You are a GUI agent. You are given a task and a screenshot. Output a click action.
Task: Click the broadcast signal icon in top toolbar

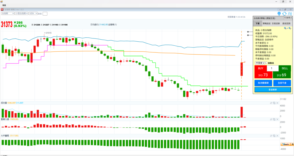[x=279, y=14]
